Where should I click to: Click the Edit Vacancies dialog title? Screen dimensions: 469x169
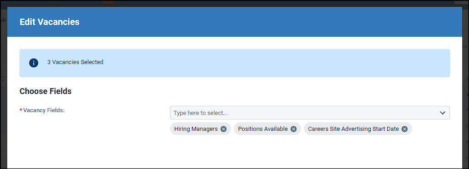tap(49, 22)
